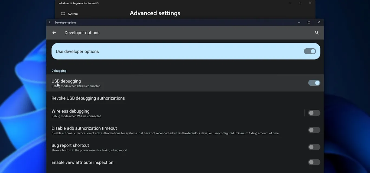Toggle Disable adb authorization timeout on
The height and width of the screenshot is (173, 370).
click(x=314, y=130)
